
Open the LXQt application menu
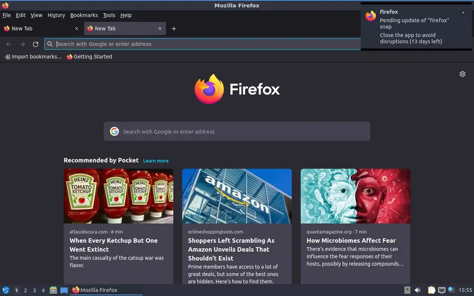coord(6,290)
